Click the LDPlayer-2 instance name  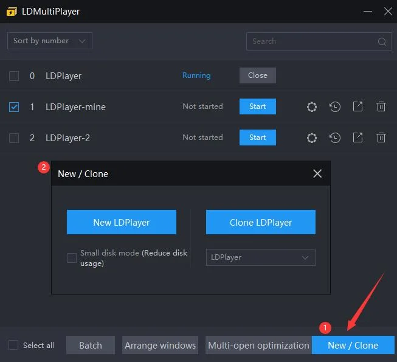tap(67, 138)
